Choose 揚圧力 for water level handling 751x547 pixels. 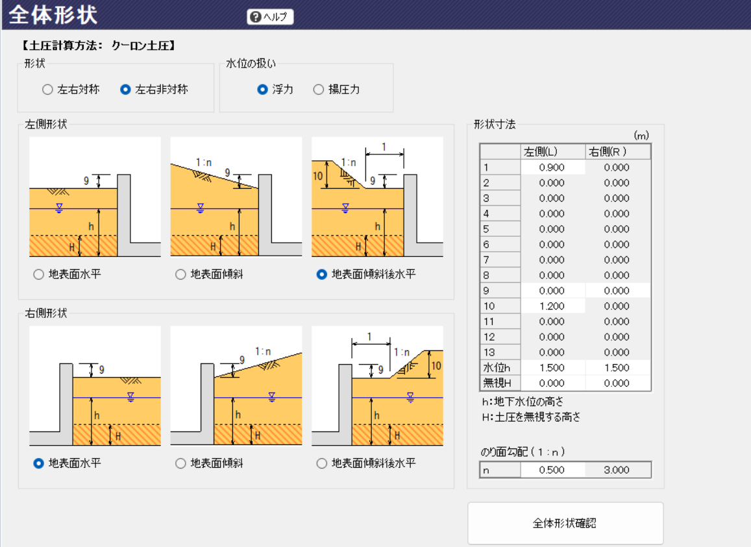(319, 90)
